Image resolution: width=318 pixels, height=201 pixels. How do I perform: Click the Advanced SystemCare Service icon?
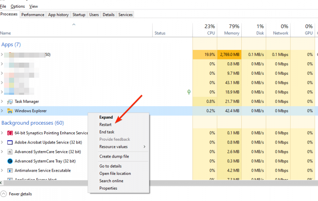(10, 152)
